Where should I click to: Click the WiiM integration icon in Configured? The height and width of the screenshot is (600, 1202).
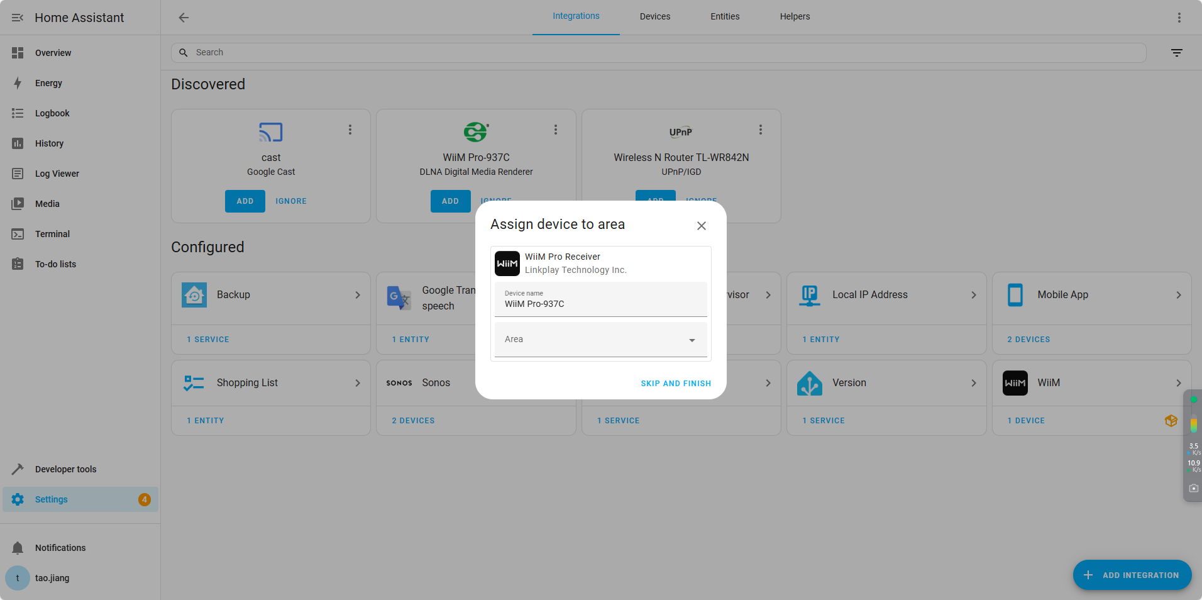[x=1015, y=383]
